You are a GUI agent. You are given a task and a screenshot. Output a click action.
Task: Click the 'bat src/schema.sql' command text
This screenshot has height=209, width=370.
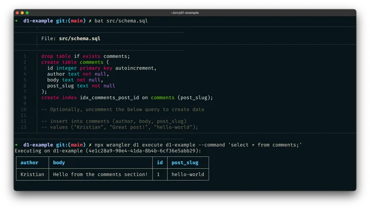[121, 21]
